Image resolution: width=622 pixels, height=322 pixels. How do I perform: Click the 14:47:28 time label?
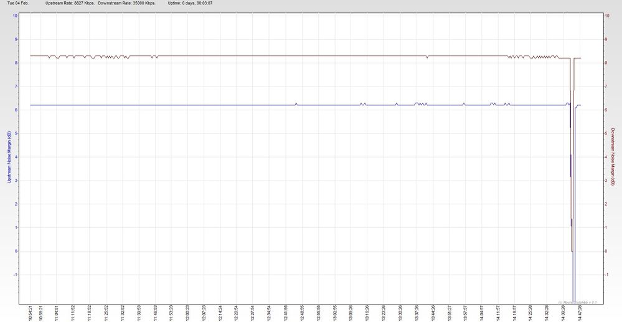pos(580,313)
